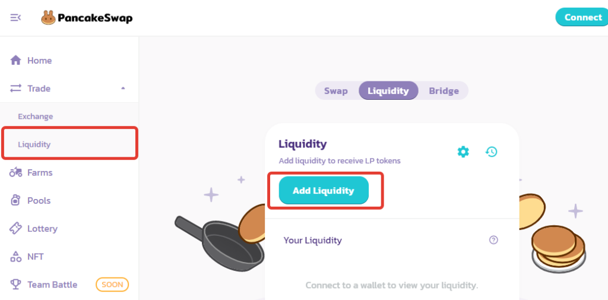Open the Home house icon
The height and width of the screenshot is (300, 608).
16,61
